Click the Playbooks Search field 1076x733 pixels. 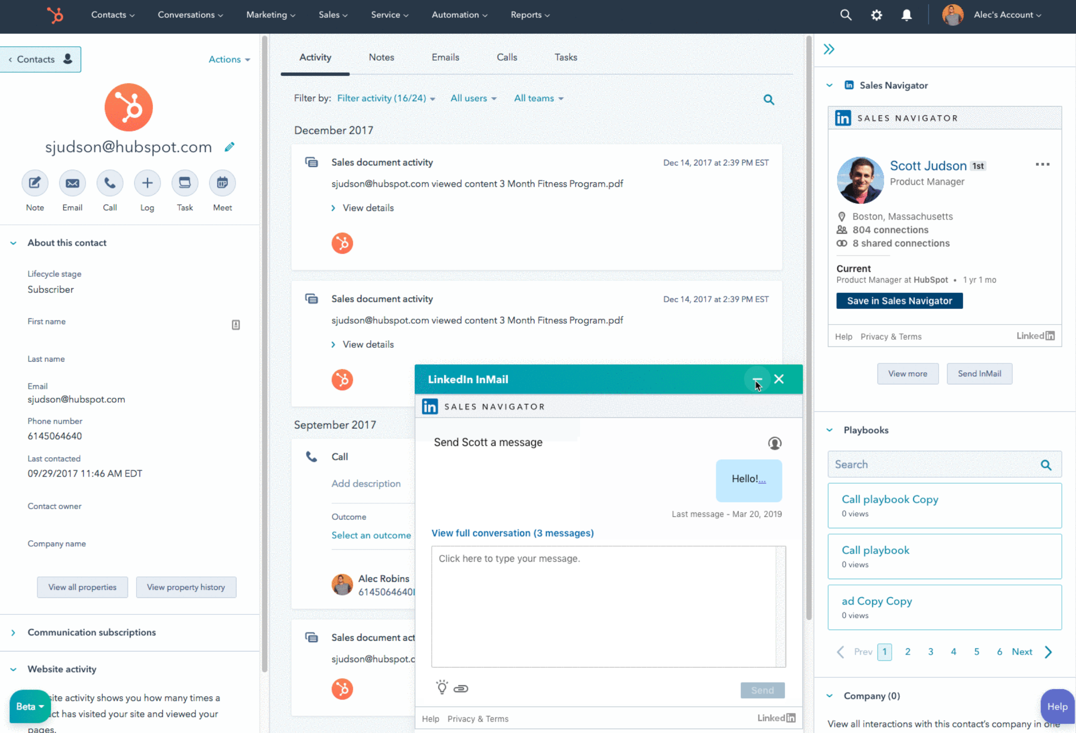point(944,465)
